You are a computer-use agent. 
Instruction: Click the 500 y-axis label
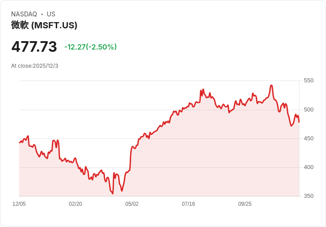coord(309,110)
